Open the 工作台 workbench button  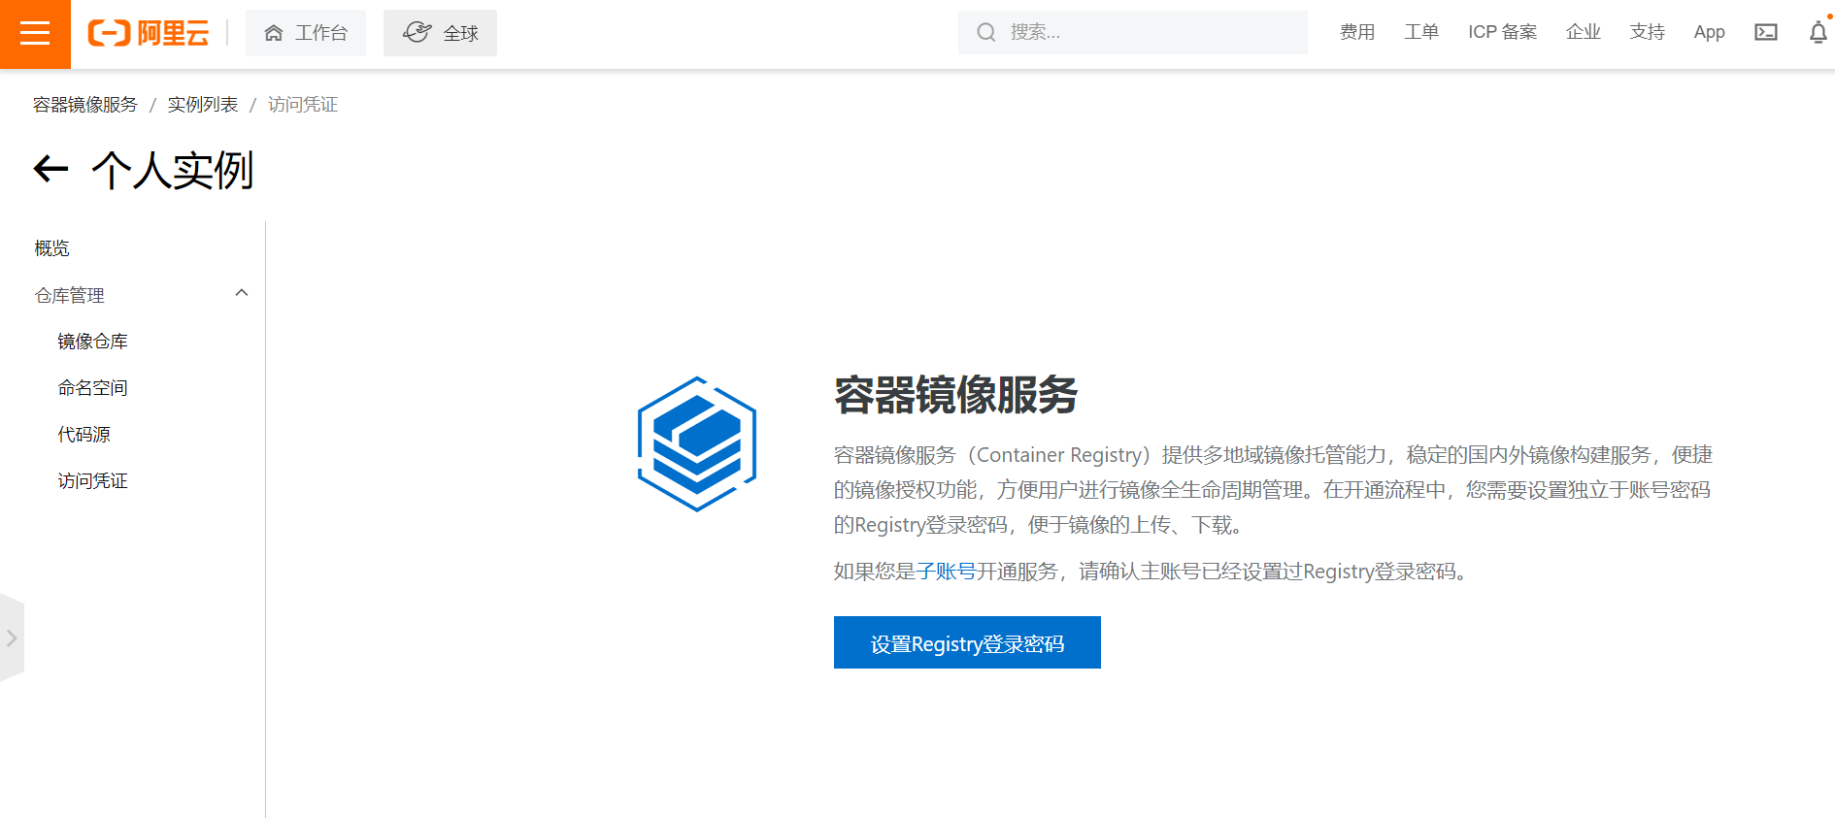pos(306,33)
